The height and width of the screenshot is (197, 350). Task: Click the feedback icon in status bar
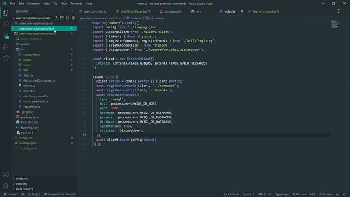(338, 194)
